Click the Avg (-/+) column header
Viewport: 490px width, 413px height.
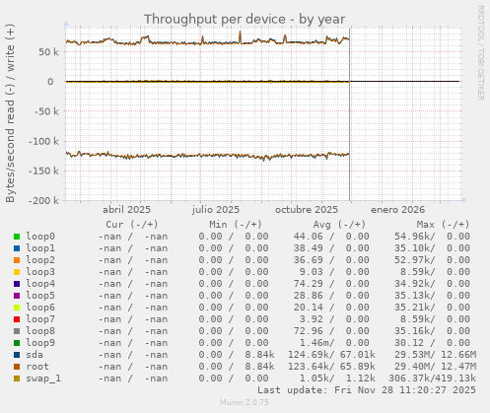coord(339,225)
